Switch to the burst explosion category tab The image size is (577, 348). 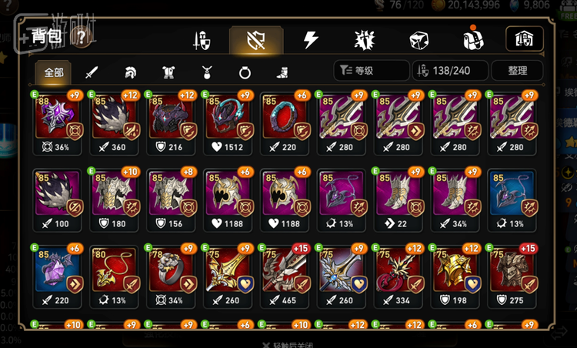pos(365,40)
